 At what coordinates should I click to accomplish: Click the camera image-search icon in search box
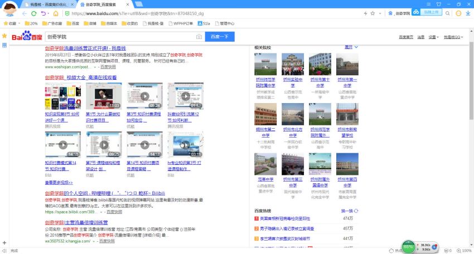[199, 37]
